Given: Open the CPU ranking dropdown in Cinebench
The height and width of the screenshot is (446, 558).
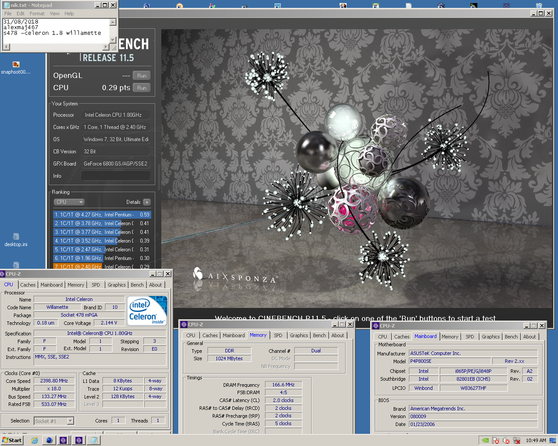Looking at the screenshot, I should [69, 202].
